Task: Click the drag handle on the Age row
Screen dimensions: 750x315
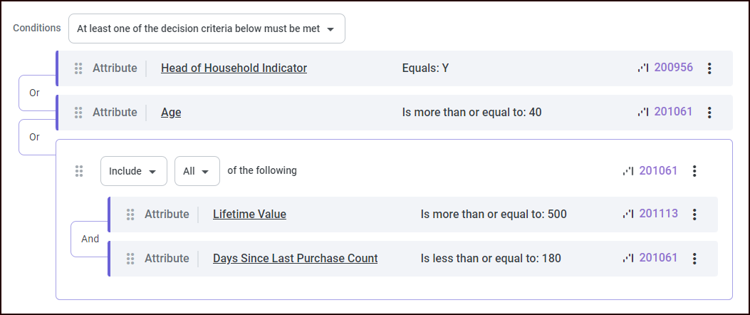Action: pyautogui.click(x=78, y=113)
